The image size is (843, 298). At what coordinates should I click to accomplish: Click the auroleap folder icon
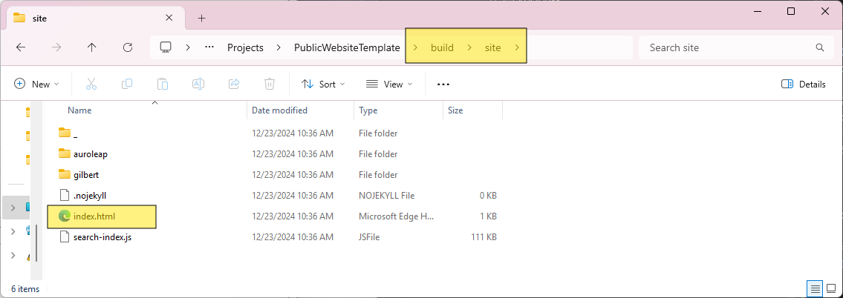tap(65, 153)
